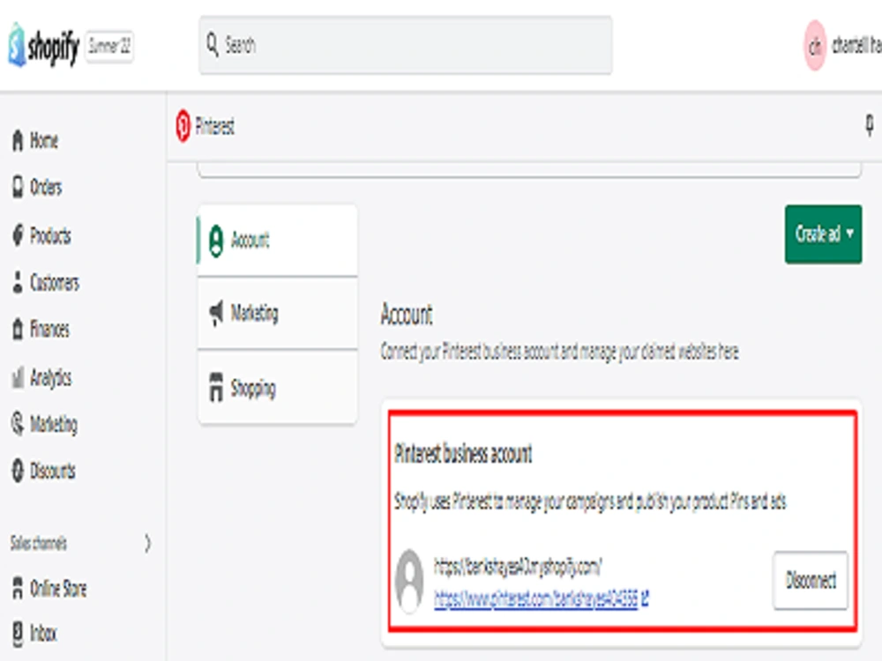This screenshot has width=882, height=661.
Task: Click the Shopify logo
Action: [x=43, y=46]
